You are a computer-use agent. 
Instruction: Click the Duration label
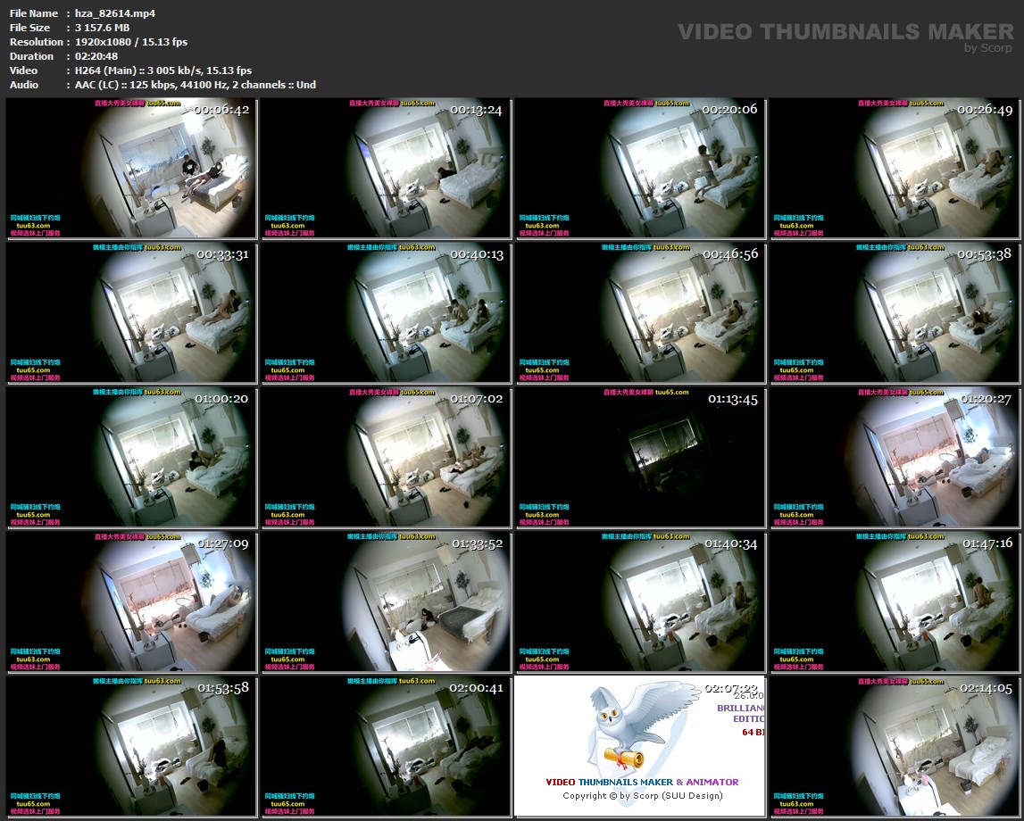point(31,56)
